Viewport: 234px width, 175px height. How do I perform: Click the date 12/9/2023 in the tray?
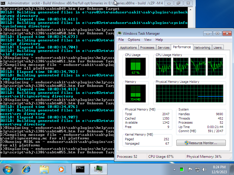(219, 172)
